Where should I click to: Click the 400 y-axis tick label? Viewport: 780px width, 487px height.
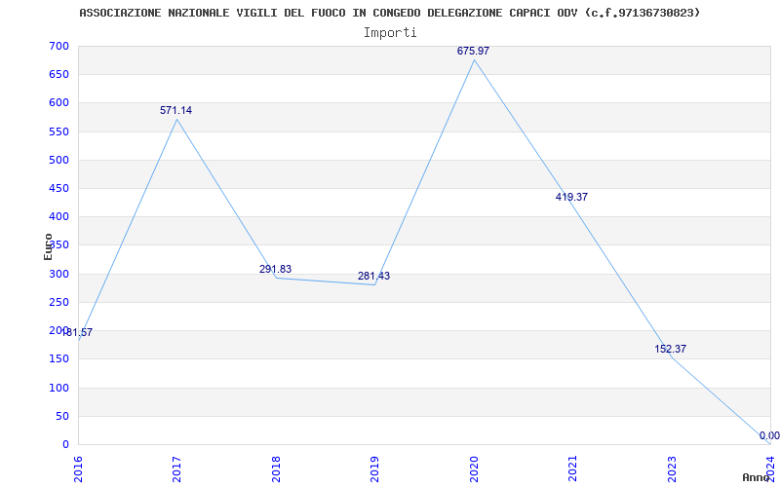tap(58, 216)
